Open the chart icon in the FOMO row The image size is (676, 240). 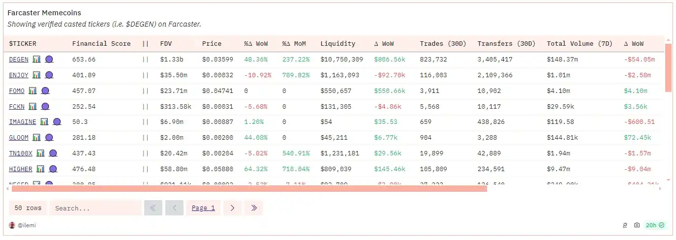pos(32,91)
